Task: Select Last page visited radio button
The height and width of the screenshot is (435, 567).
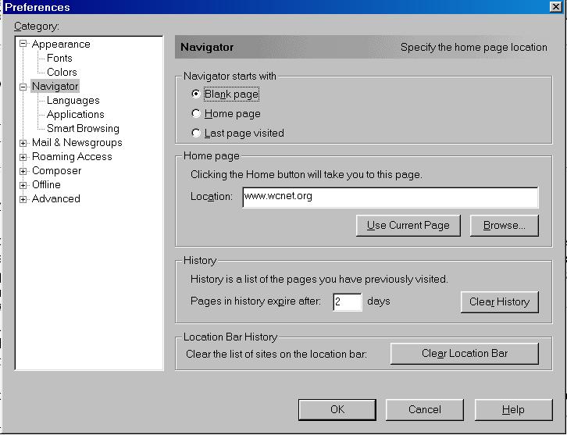Action: point(196,133)
